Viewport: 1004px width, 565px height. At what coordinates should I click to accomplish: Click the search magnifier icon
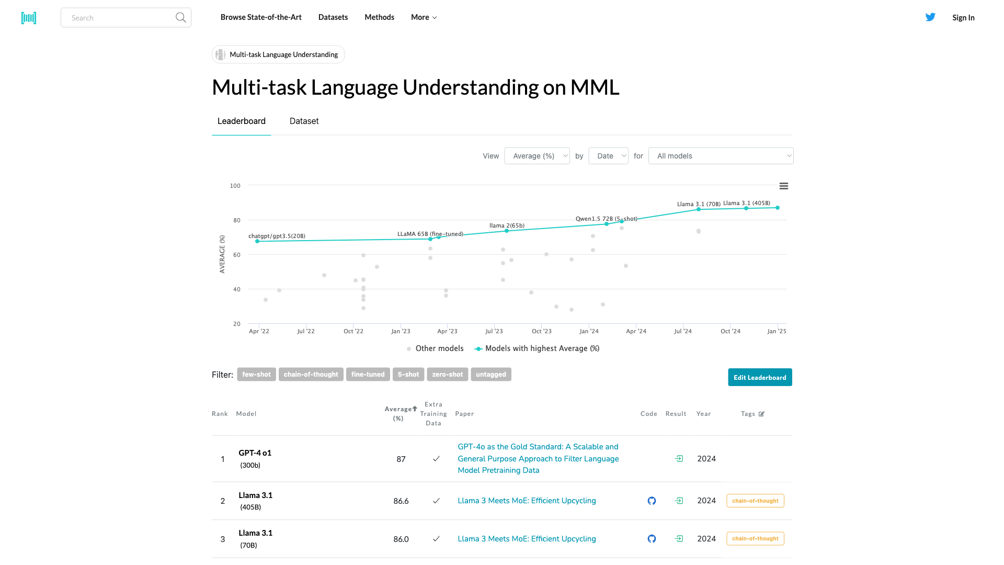(x=180, y=18)
